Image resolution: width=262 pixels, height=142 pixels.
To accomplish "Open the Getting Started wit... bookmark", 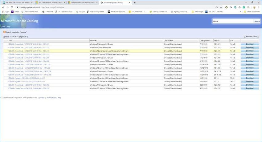I will point(158,12).
